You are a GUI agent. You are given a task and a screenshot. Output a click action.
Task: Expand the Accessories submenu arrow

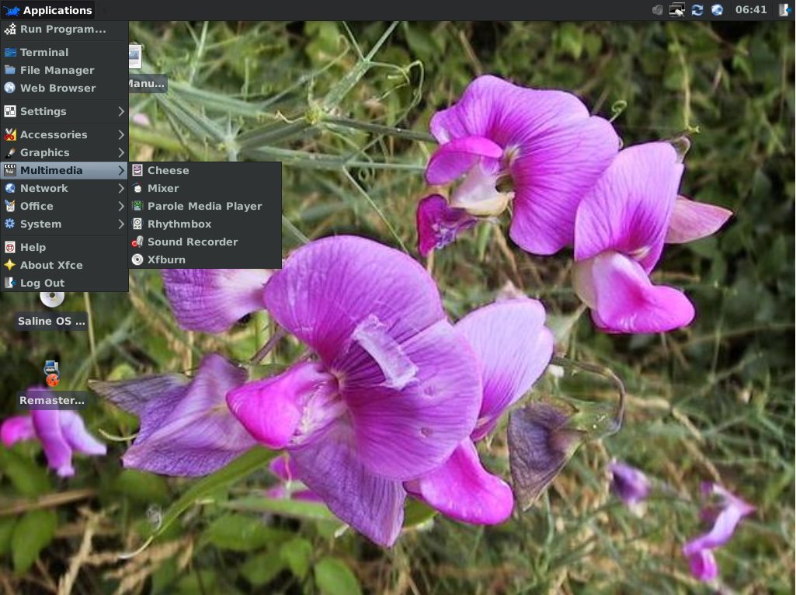coord(121,134)
